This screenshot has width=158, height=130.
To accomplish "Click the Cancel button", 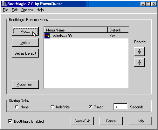I will click(x=111, y=121).
